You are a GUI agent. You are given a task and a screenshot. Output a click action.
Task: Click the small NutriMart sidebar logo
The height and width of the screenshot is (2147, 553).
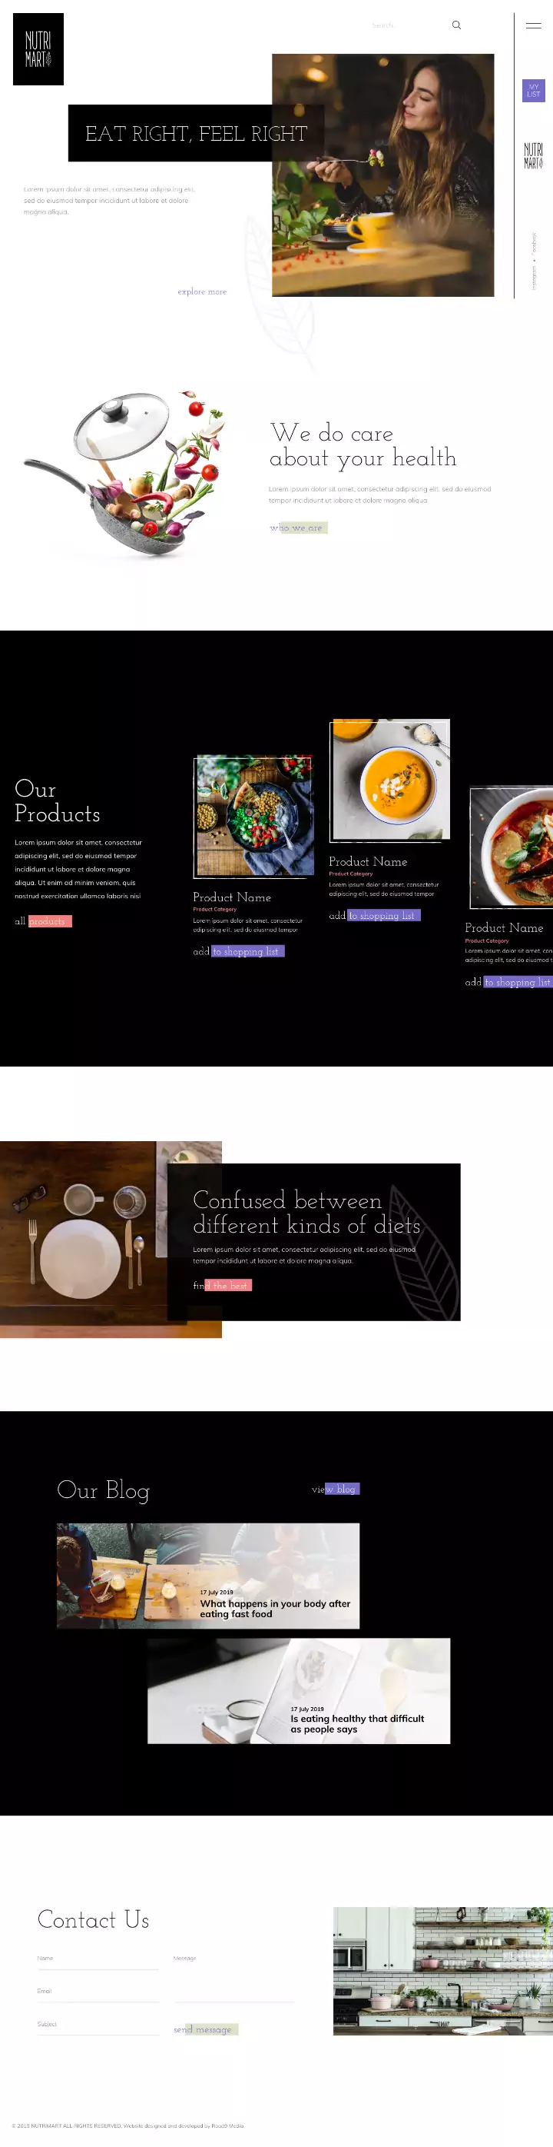(534, 156)
